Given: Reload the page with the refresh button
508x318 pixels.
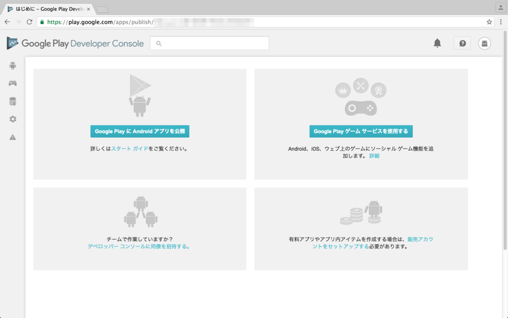Looking at the screenshot, I should [x=29, y=22].
